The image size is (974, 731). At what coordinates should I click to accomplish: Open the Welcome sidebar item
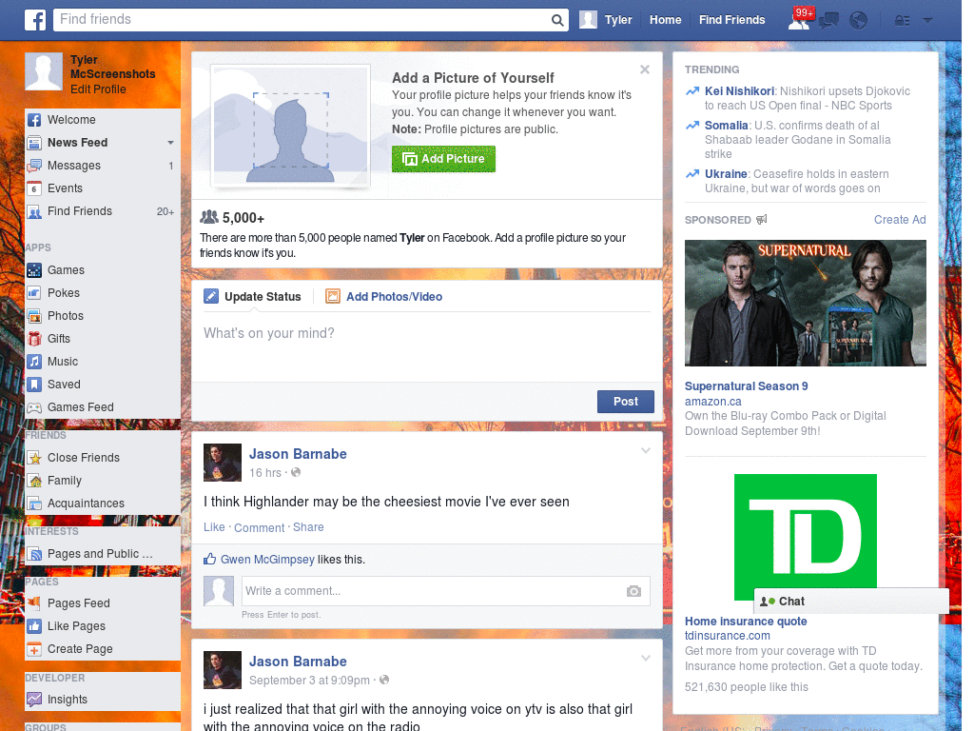103,120
